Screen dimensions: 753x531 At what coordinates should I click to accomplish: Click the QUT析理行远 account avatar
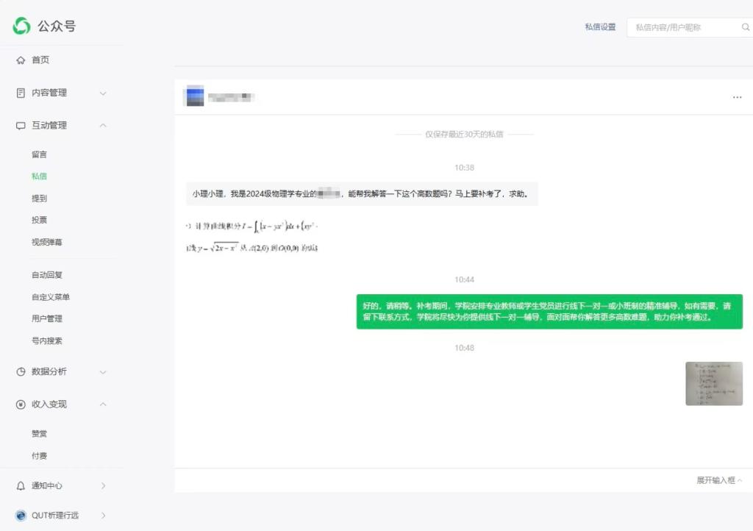click(21, 516)
